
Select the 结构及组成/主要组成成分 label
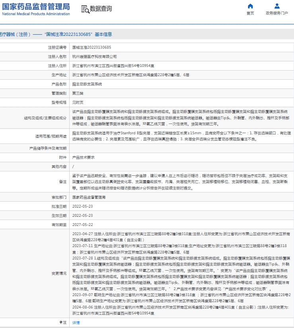(x=45, y=118)
